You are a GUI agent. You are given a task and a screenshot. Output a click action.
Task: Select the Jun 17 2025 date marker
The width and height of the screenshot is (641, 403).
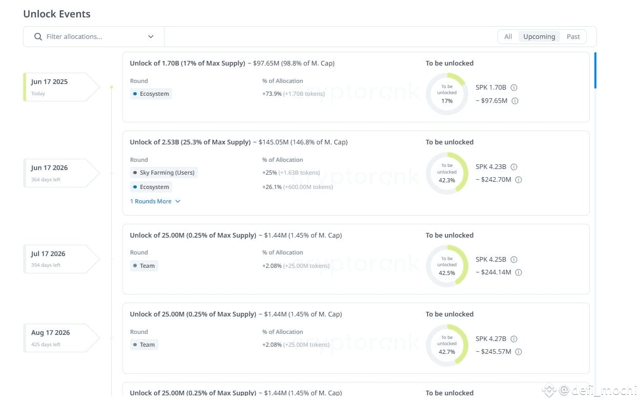coord(61,87)
